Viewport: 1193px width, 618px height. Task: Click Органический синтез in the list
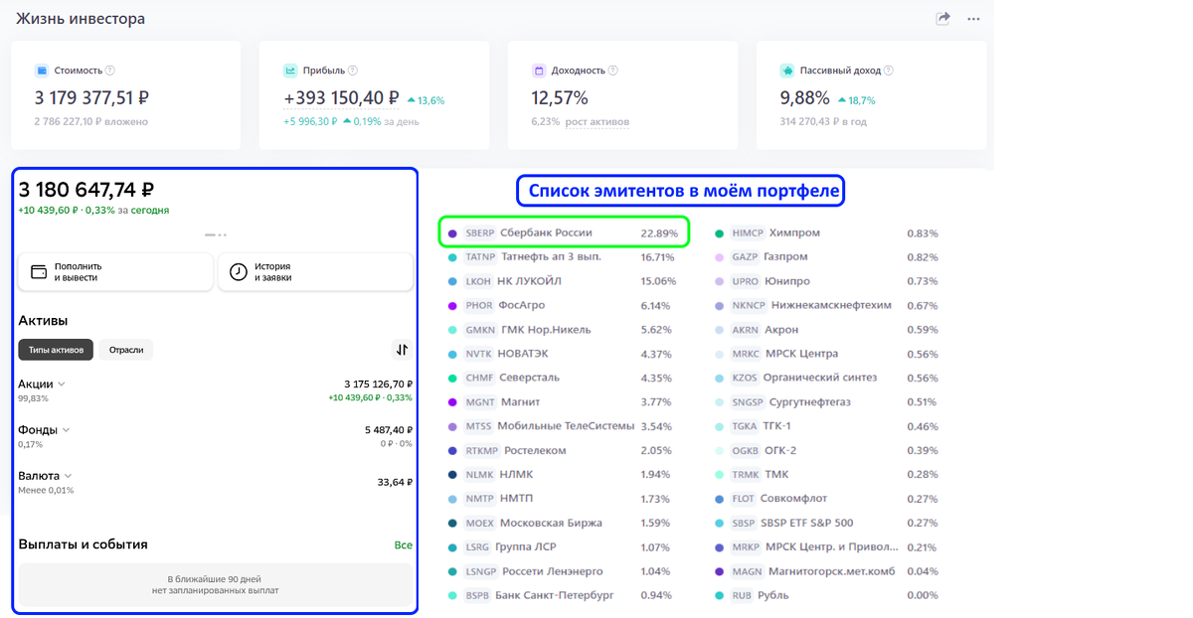(820, 378)
